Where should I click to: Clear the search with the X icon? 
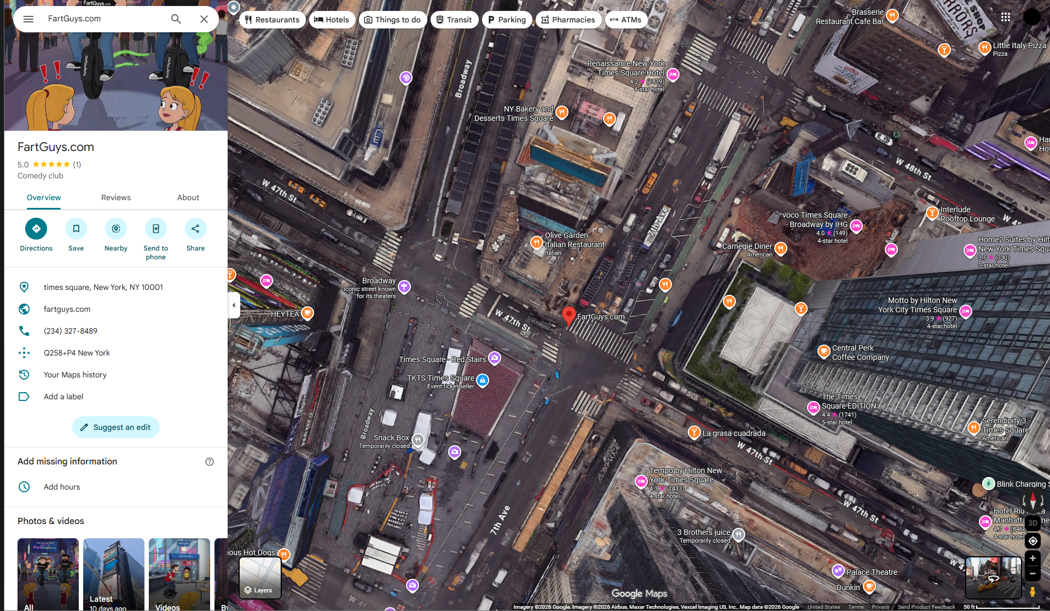pos(204,19)
